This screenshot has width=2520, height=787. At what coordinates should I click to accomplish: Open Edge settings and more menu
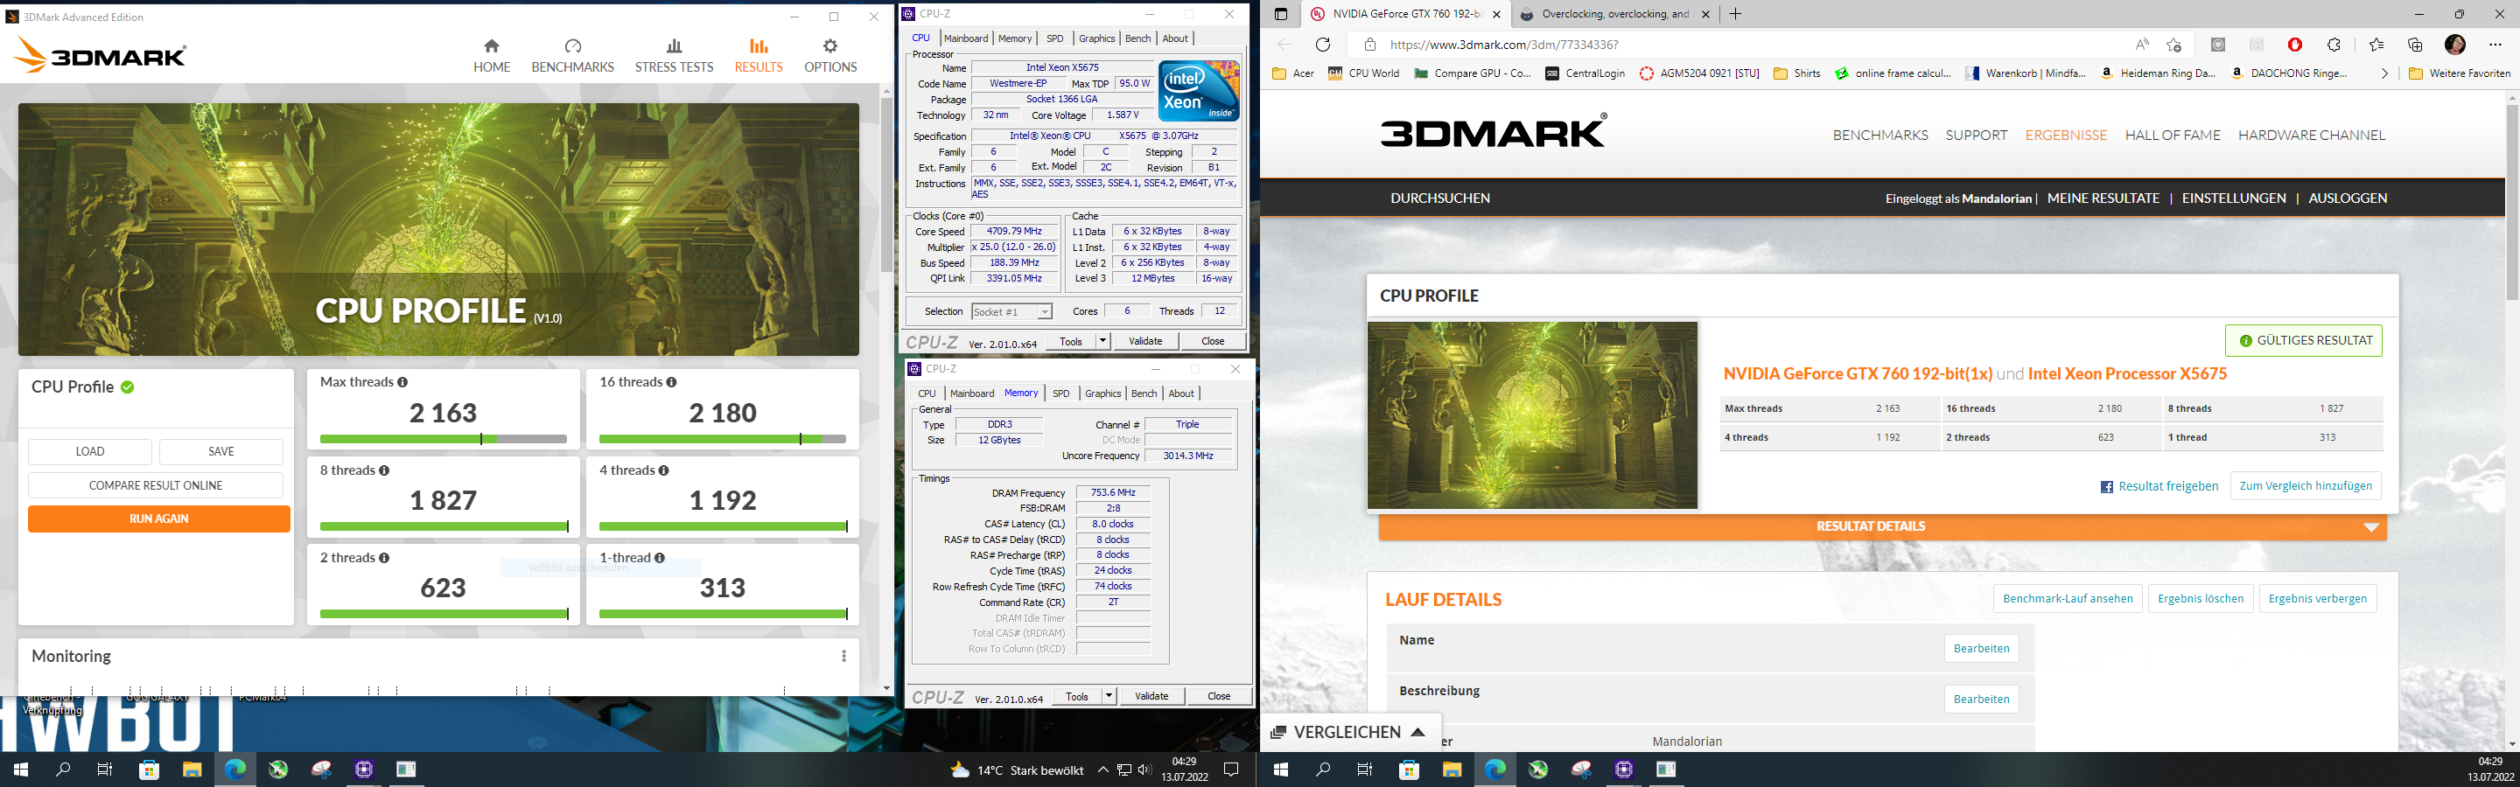[x=2495, y=45]
